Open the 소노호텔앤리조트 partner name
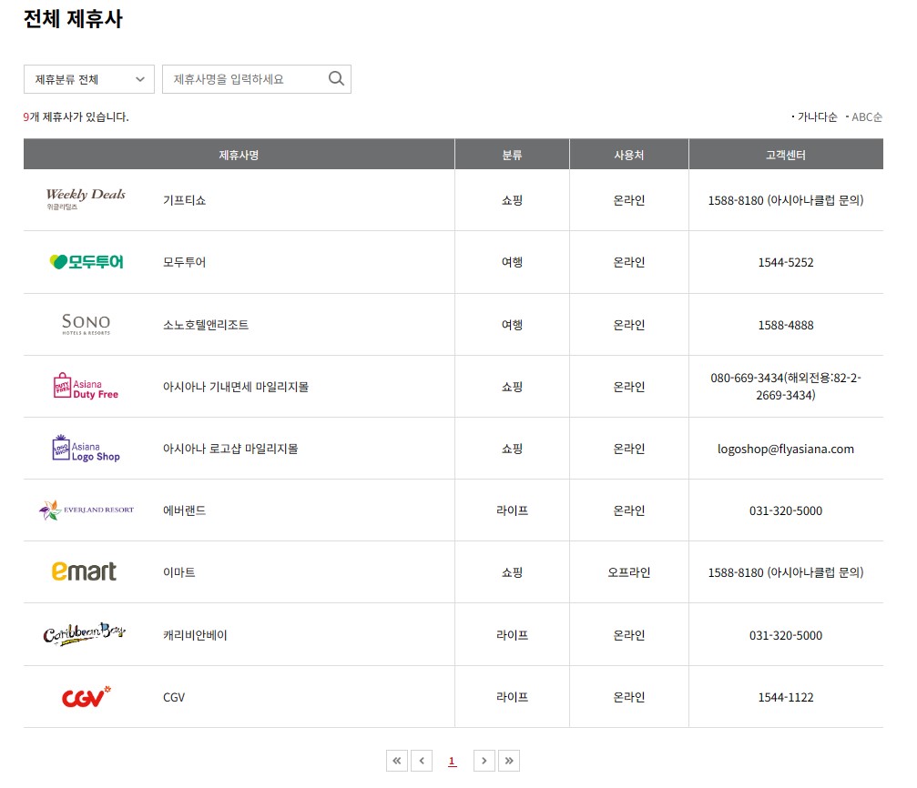 205,325
